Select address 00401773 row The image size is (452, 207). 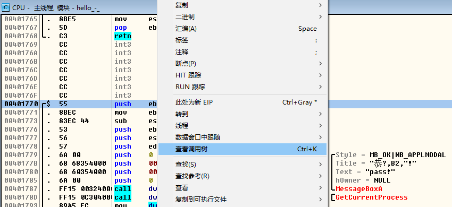(21, 121)
